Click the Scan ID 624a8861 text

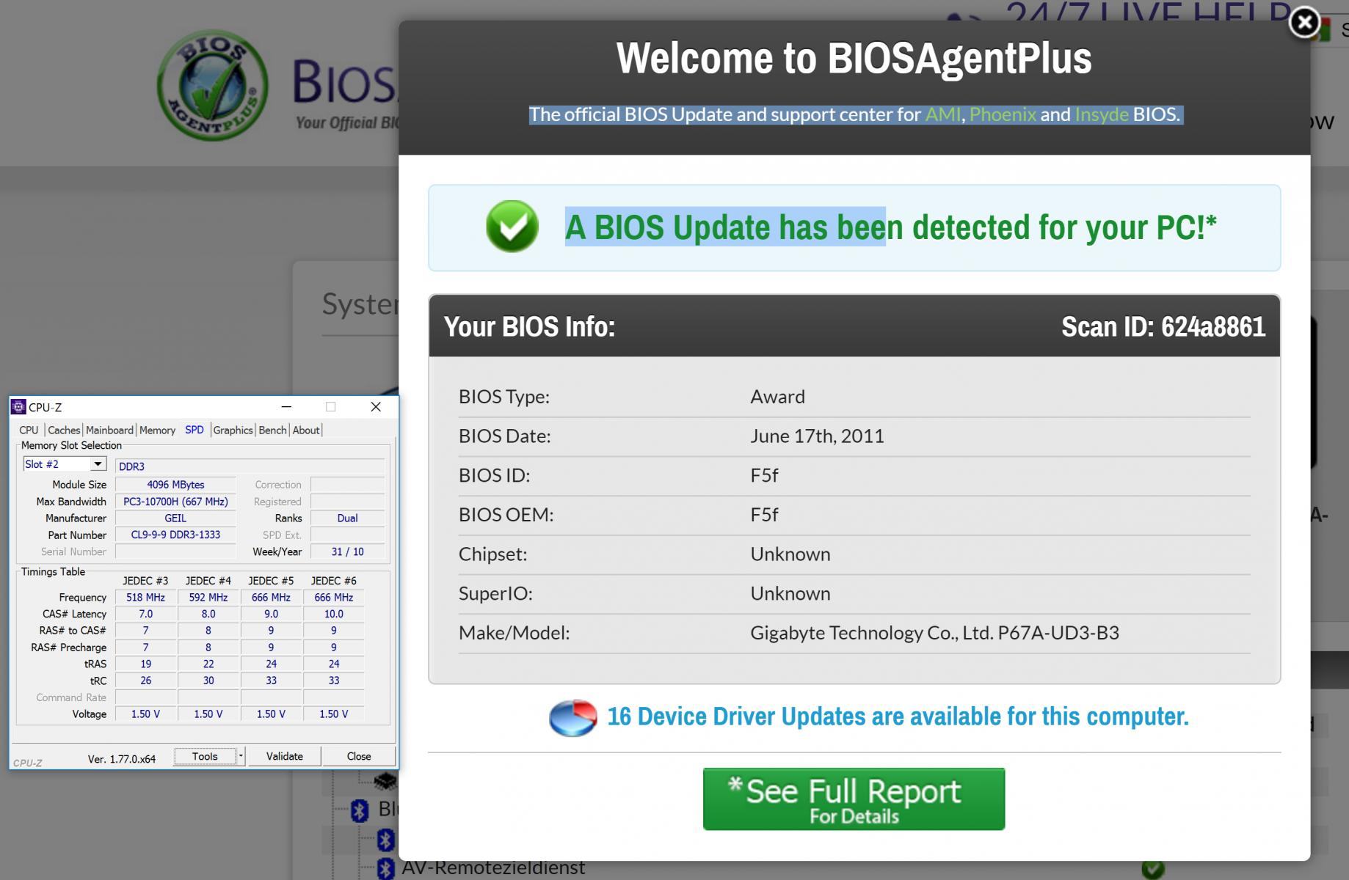point(1163,327)
